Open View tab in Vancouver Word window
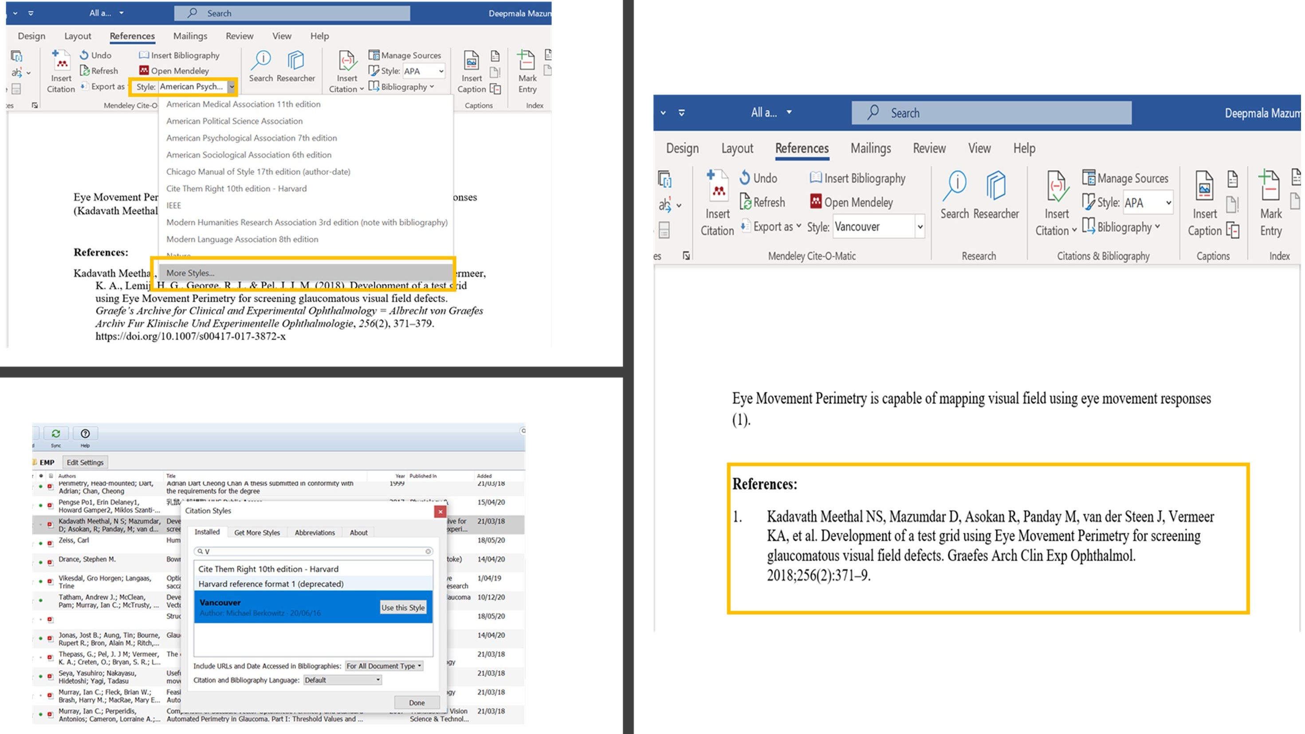 (979, 148)
